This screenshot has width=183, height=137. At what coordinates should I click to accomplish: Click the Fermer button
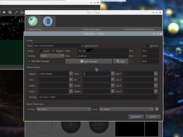point(153,117)
